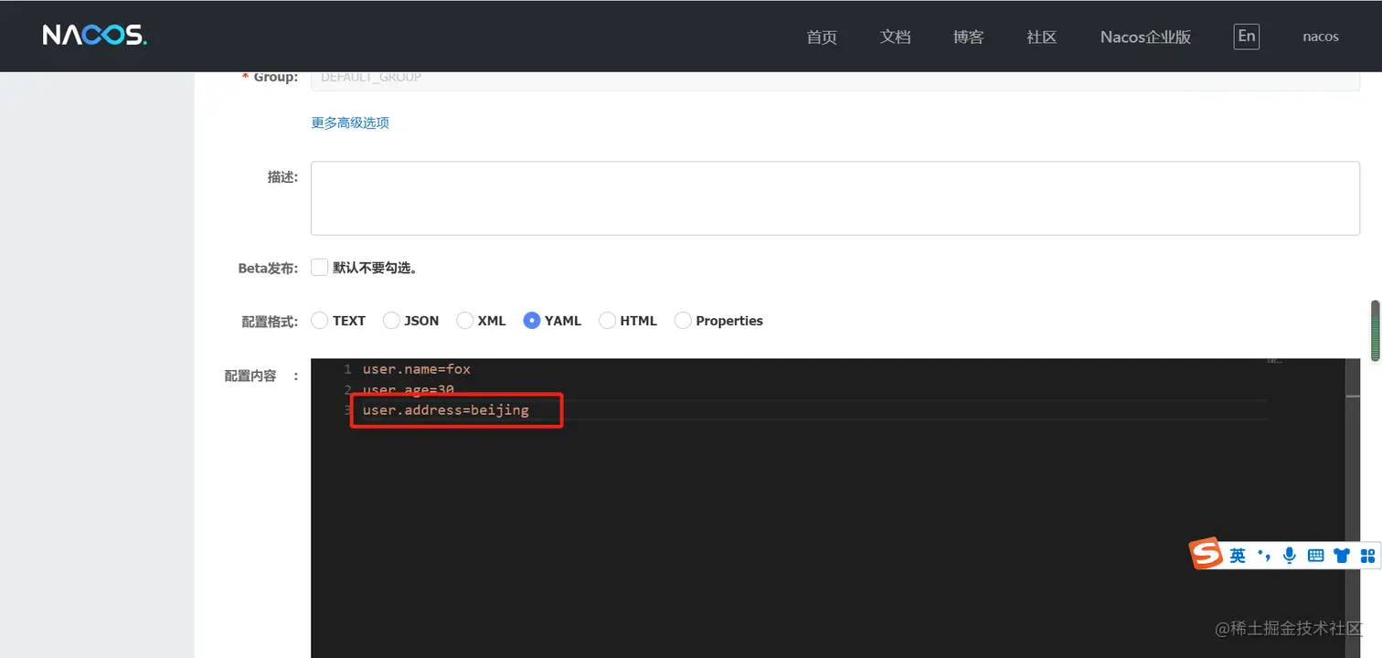
Task: Select the YAML format radio button
Action: tap(532, 321)
